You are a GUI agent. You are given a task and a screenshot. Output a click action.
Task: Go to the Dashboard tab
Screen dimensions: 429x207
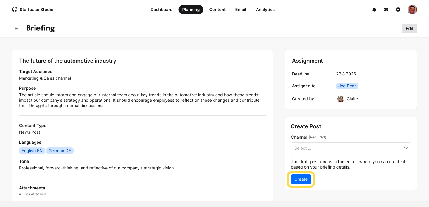pyautogui.click(x=161, y=10)
